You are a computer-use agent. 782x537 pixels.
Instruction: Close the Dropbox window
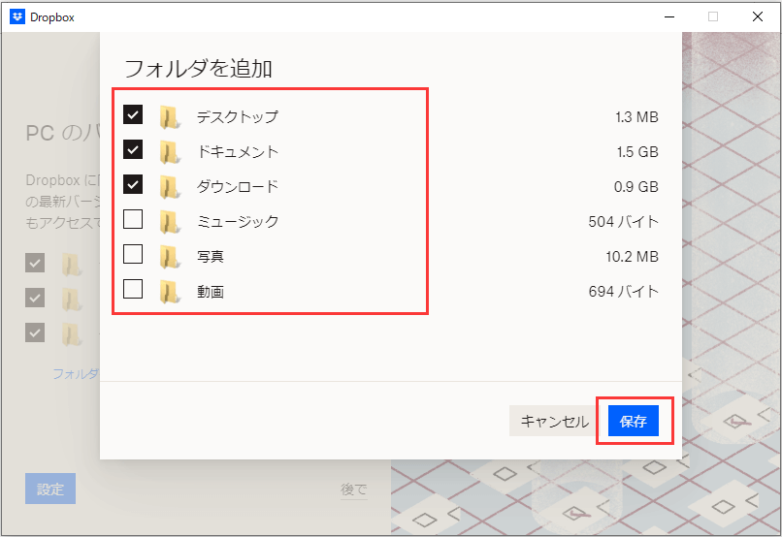coord(758,16)
